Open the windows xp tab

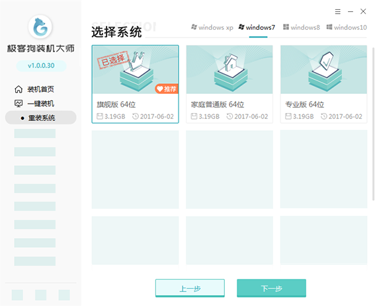212,28
